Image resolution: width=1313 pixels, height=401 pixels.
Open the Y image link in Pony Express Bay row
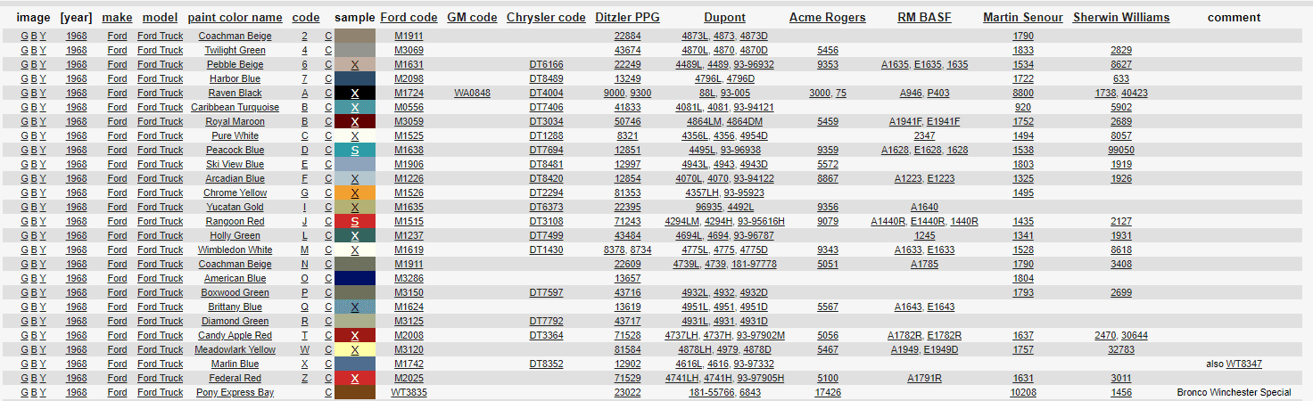(x=43, y=393)
